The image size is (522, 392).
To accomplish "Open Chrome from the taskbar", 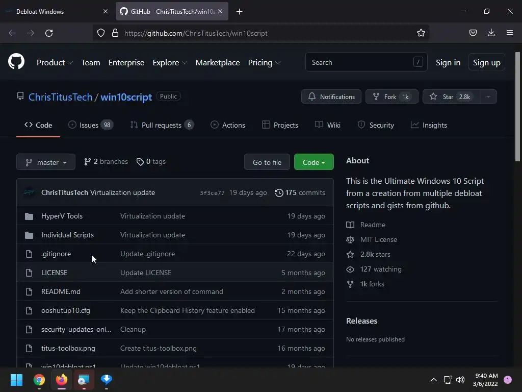I will tap(39, 380).
